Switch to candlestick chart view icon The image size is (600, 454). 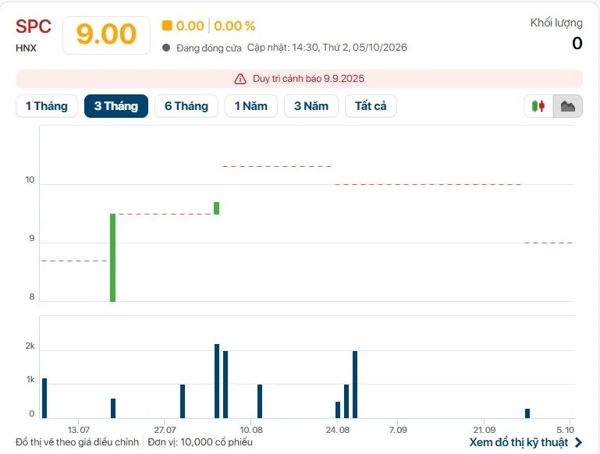538,106
